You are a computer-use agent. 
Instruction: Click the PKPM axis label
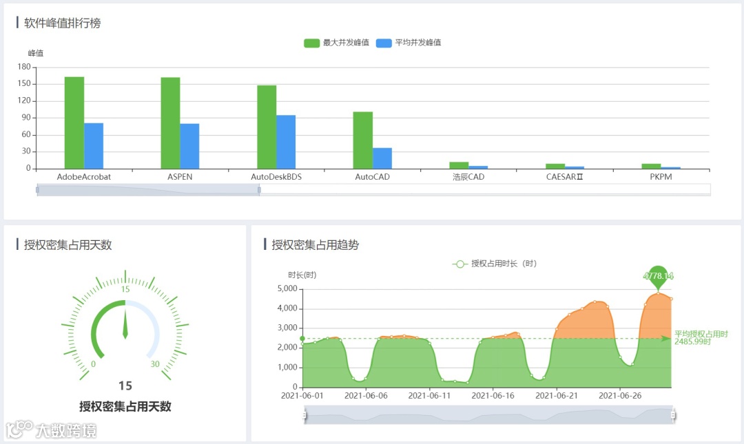(x=661, y=177)
